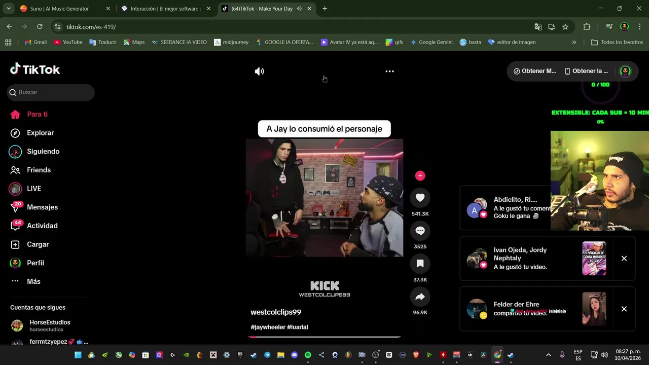
Task: Expand the Más menu
Action: [x=33, y=281]
